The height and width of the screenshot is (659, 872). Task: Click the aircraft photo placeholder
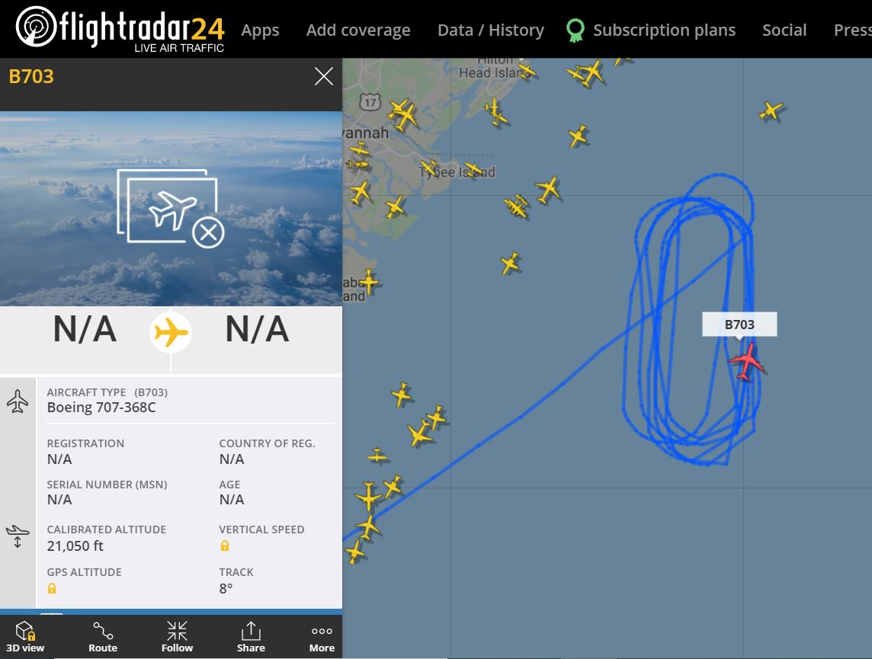(x=171, y=209)
